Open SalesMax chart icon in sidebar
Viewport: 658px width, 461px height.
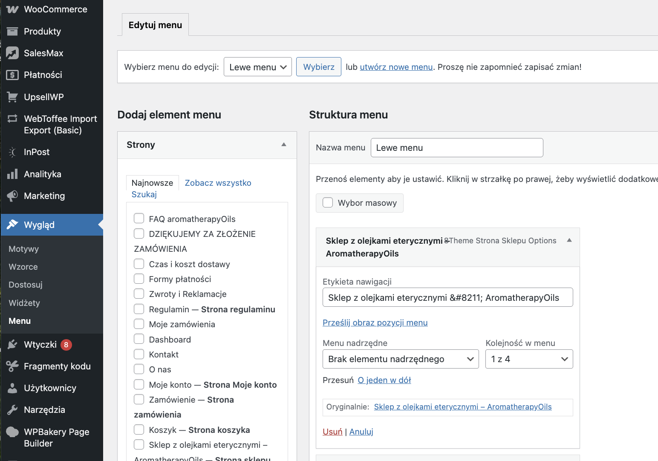12,53
